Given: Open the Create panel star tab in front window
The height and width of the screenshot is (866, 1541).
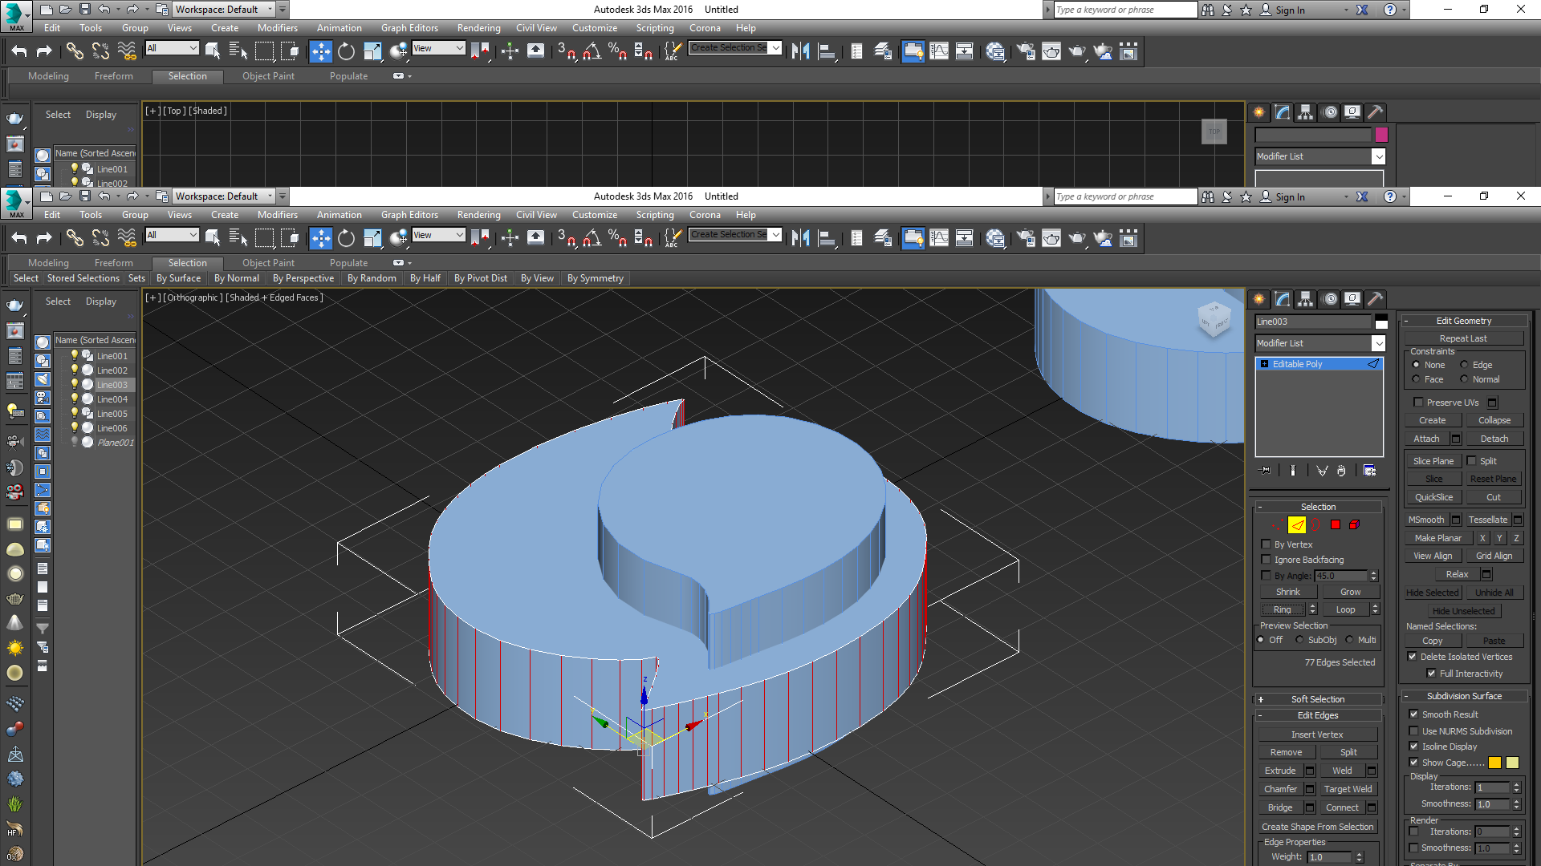Looking at the screenshot, I should click(1258, 299).
